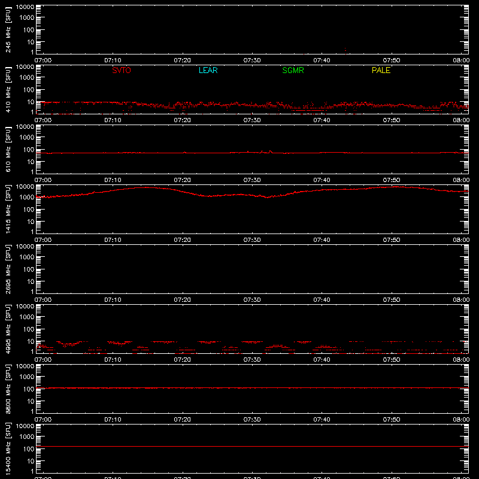Click the small spike near 07:32 in 610 MHz trace

pyautogui.click(x=271, y=151)
